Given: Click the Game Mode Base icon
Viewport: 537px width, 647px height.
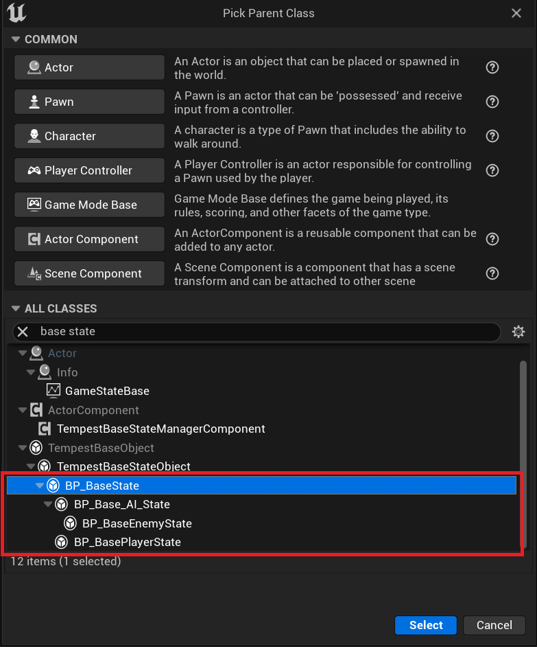Looking at the screenshot, I should point(34,205).
